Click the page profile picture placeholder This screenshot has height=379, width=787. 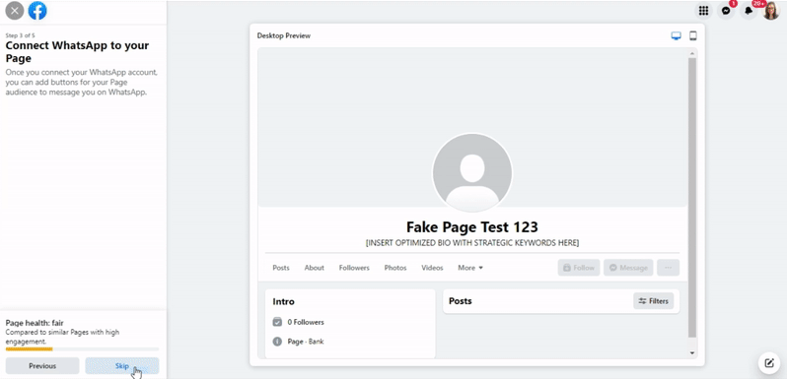click(x=471, y=172)
